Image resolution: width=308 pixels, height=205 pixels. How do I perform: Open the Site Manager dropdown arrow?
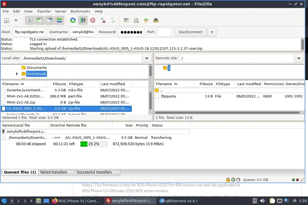(16, 20)
